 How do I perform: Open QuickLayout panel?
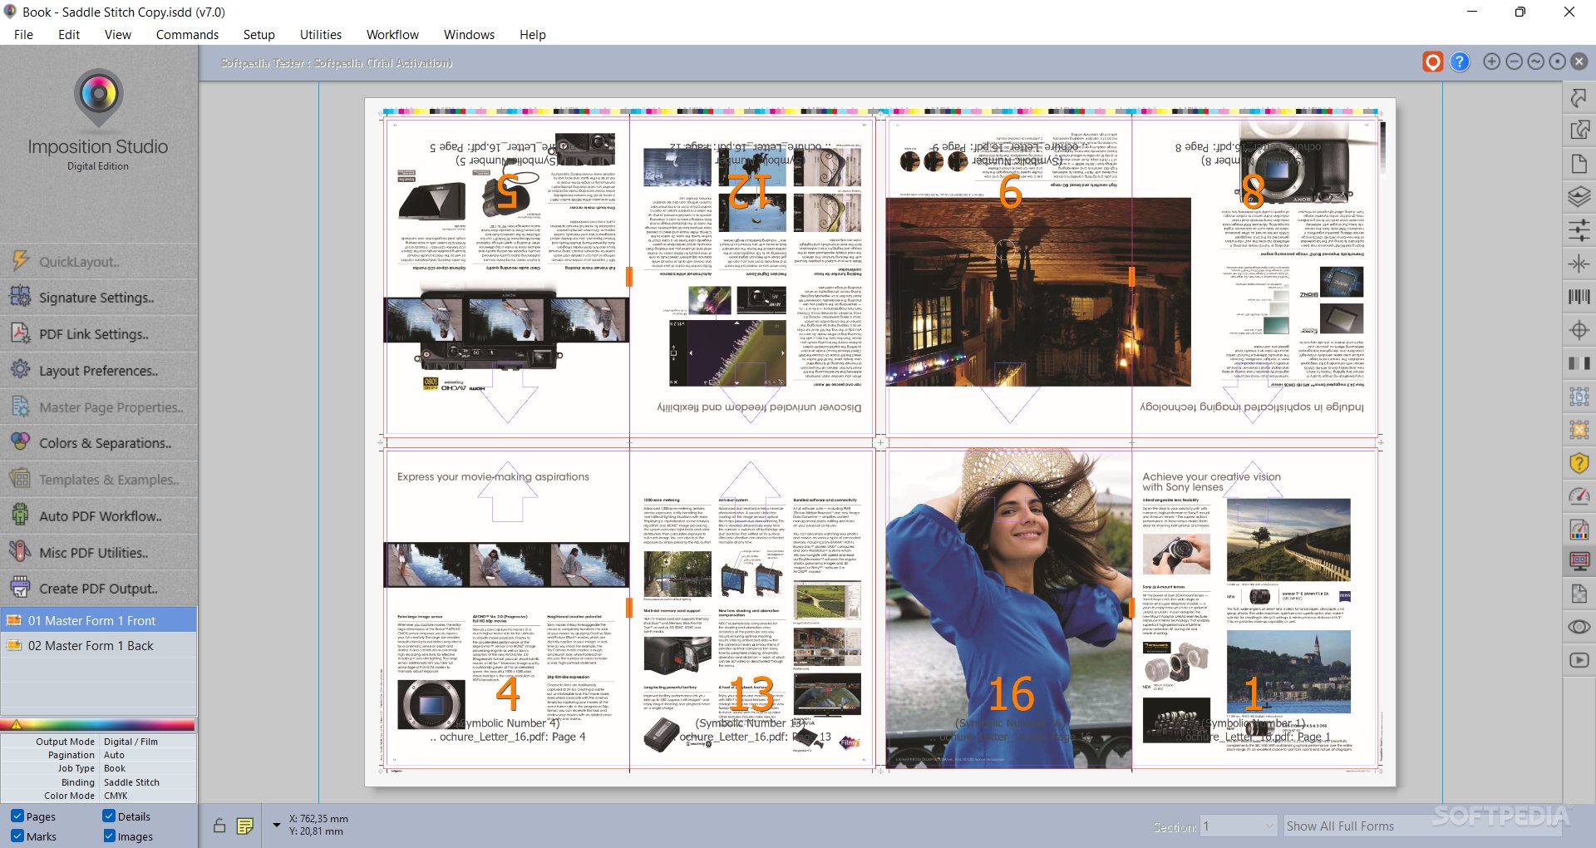(x=99, y=261)
